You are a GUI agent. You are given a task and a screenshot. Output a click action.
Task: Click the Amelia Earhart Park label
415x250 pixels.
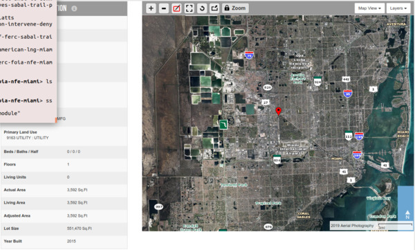coord(297,79)
